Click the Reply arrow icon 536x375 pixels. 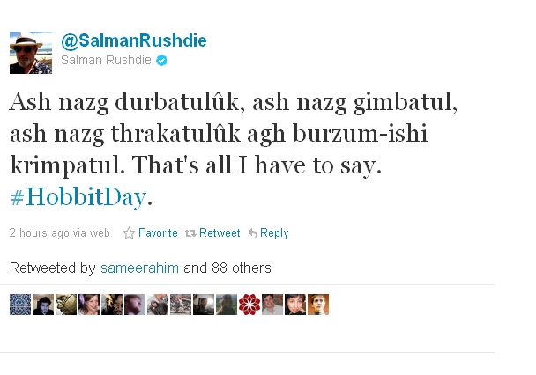click(x=252, y=233)
